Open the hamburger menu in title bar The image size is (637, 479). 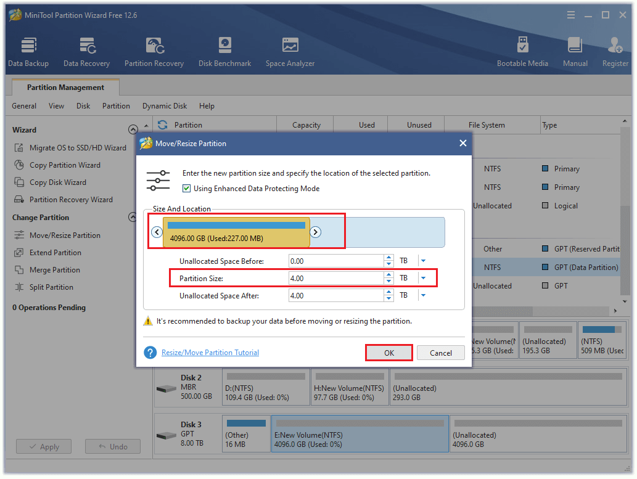tap(571, 15)
